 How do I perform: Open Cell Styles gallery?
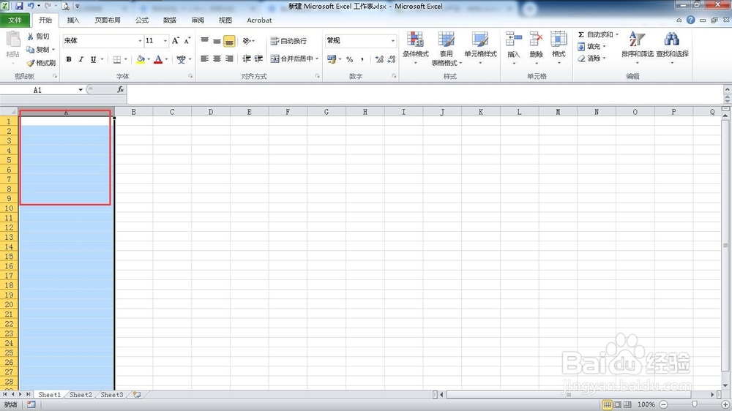(480, 48)
